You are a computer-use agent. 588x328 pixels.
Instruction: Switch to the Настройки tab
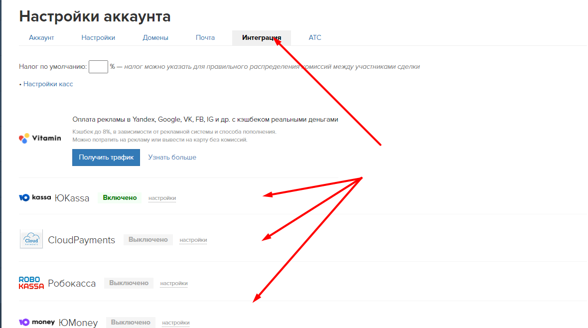(98, 37)
